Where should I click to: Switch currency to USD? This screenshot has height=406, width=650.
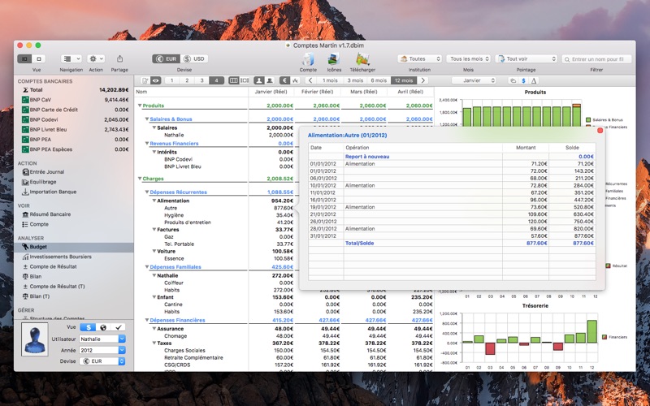point(194,58)
